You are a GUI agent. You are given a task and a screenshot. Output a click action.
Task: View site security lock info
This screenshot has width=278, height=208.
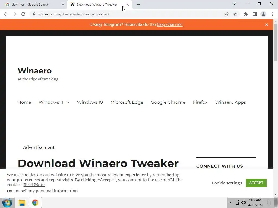point(34,14)
